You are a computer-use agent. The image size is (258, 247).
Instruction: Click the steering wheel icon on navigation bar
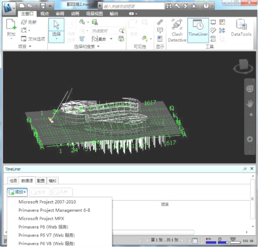[x=249, y=89]
